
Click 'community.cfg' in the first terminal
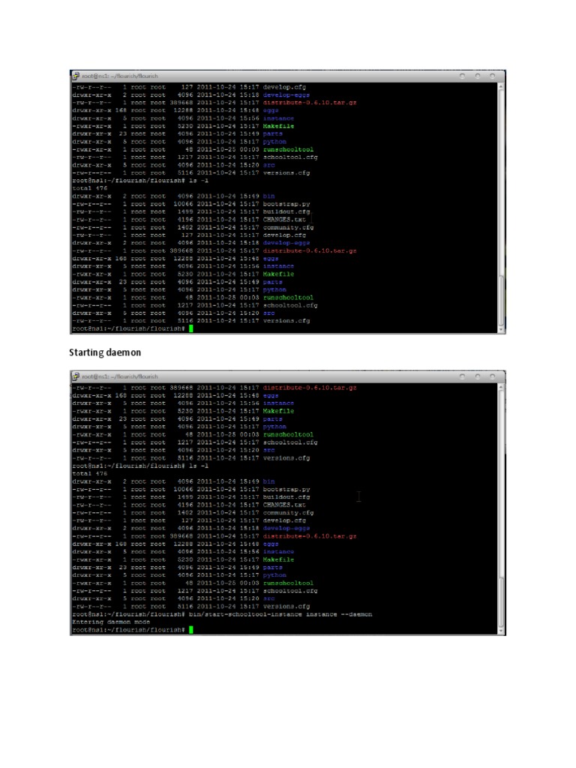click(x=289, y=227)
